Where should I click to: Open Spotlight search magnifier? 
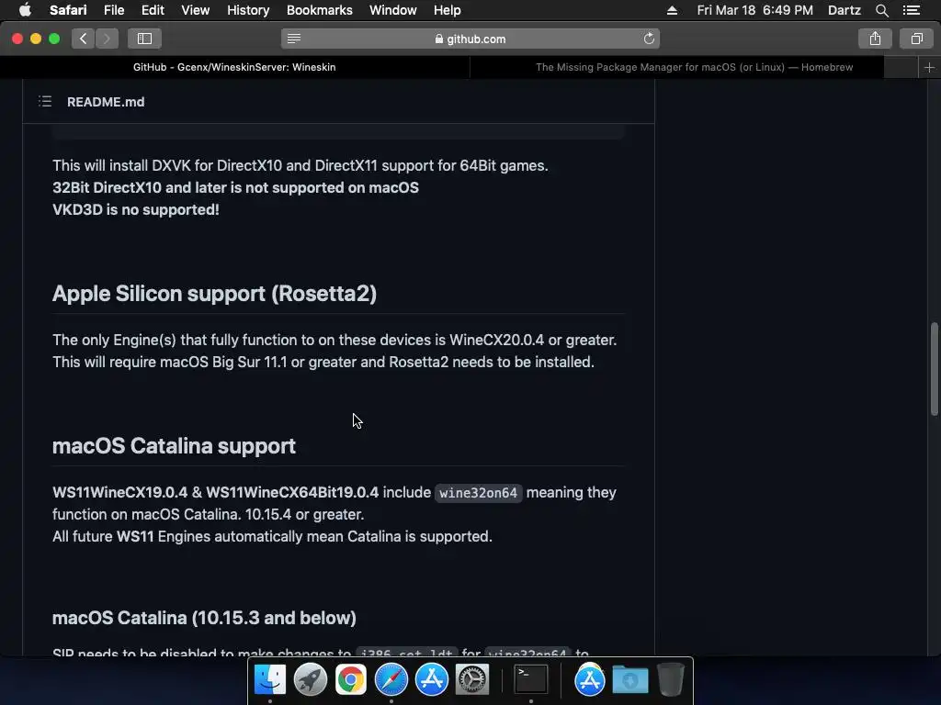(881, 10)
